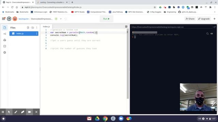Click the Replit logo icon

9,19
